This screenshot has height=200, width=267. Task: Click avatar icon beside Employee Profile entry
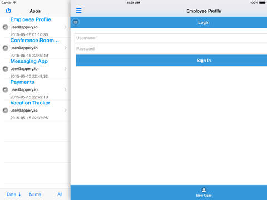(6, 27)
